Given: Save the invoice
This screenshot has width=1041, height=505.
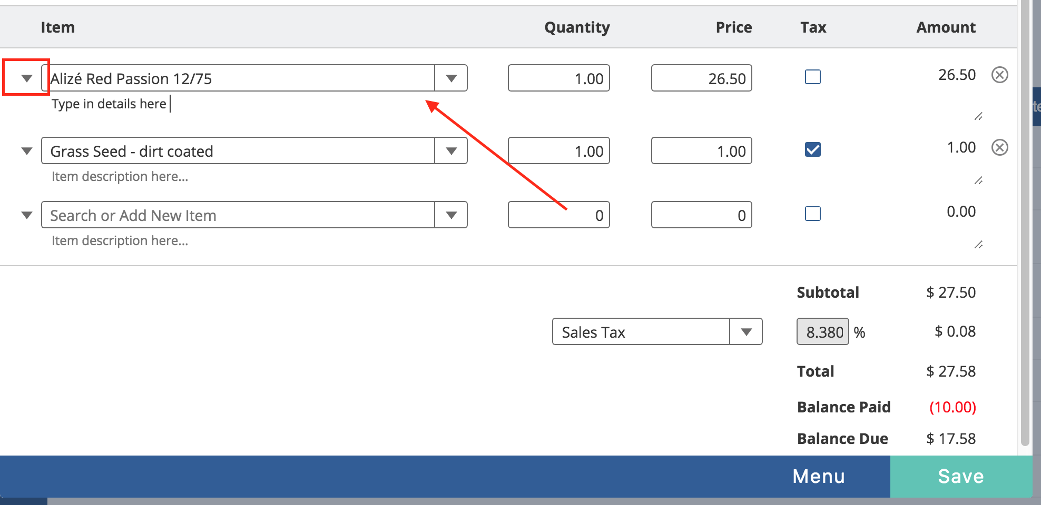Looking at the screenshot, I should pos(960,477).
